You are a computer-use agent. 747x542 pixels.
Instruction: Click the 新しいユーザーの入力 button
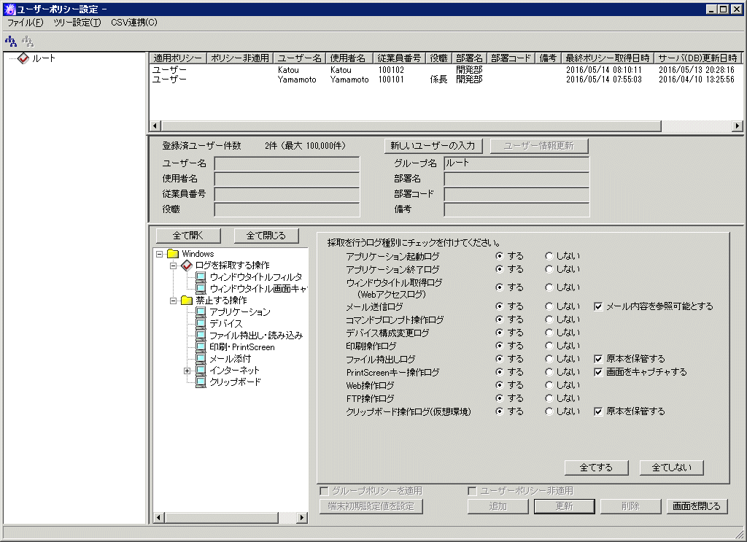433,146
